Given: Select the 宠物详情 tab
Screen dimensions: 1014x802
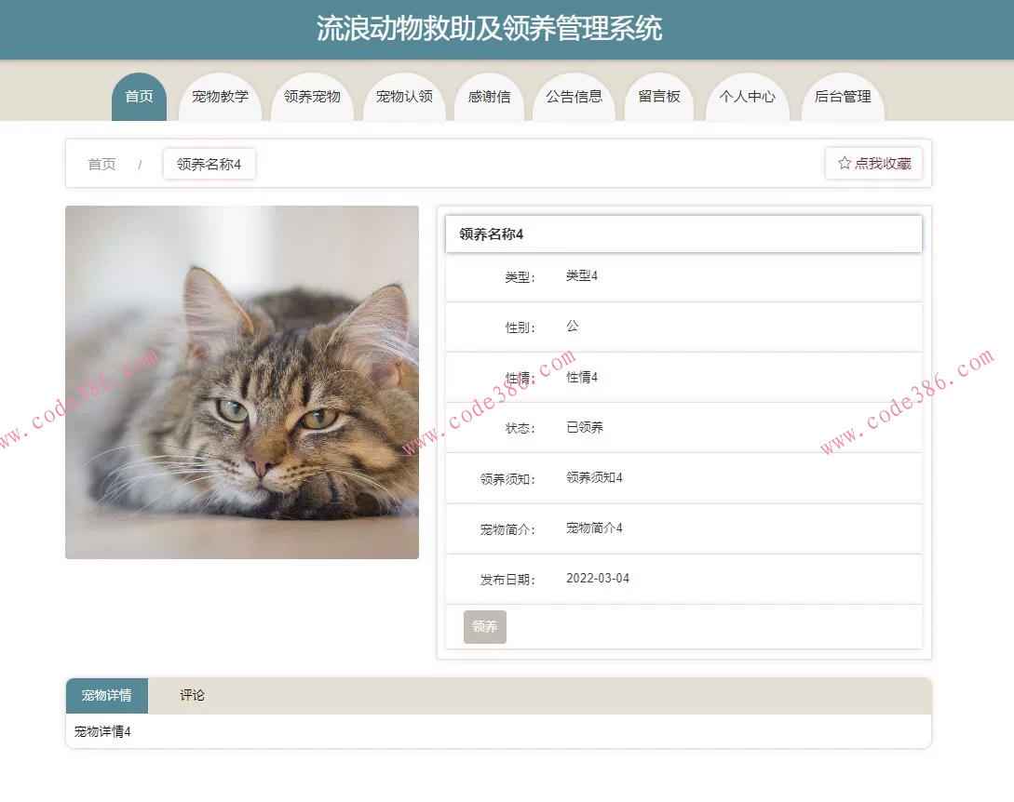Looking at the screenshot, I should pyautogui.click(x=106, y=695).
